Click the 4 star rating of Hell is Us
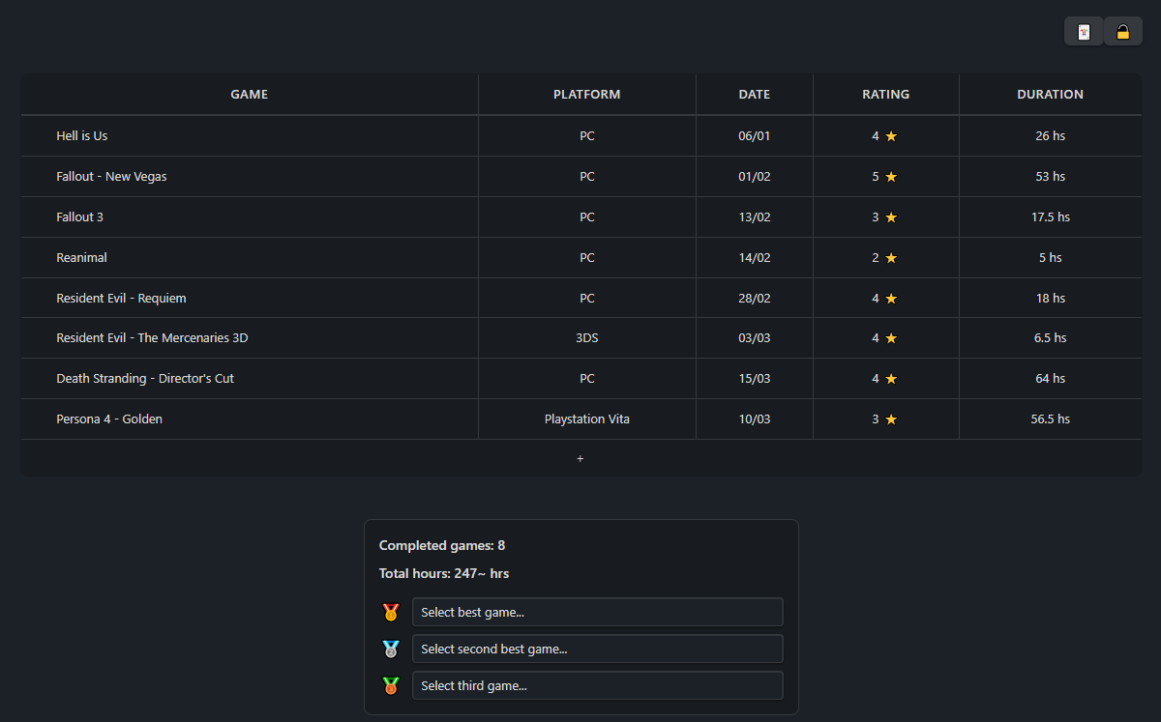The image size is (1161, 722). pos(886,136)
